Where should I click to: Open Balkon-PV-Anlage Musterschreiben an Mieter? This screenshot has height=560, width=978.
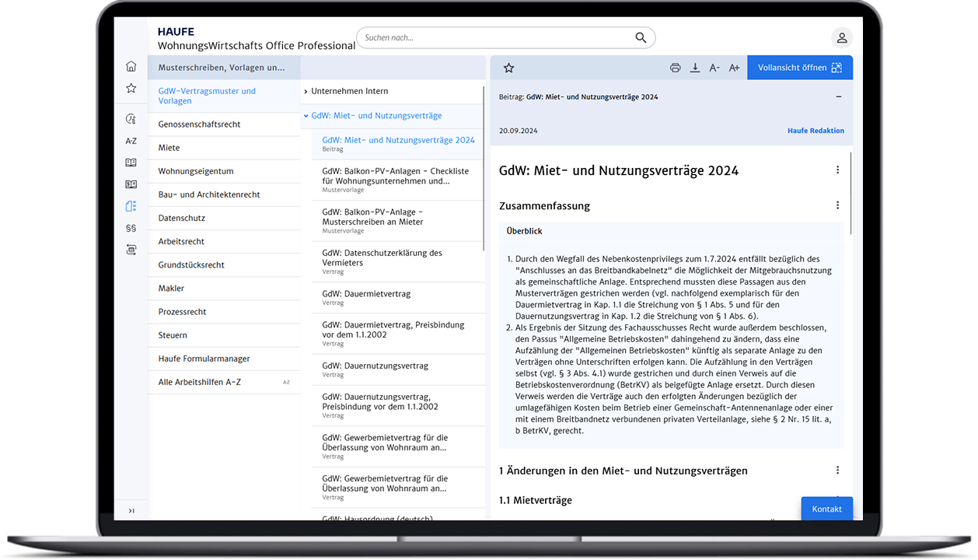(x=398, y=221)
